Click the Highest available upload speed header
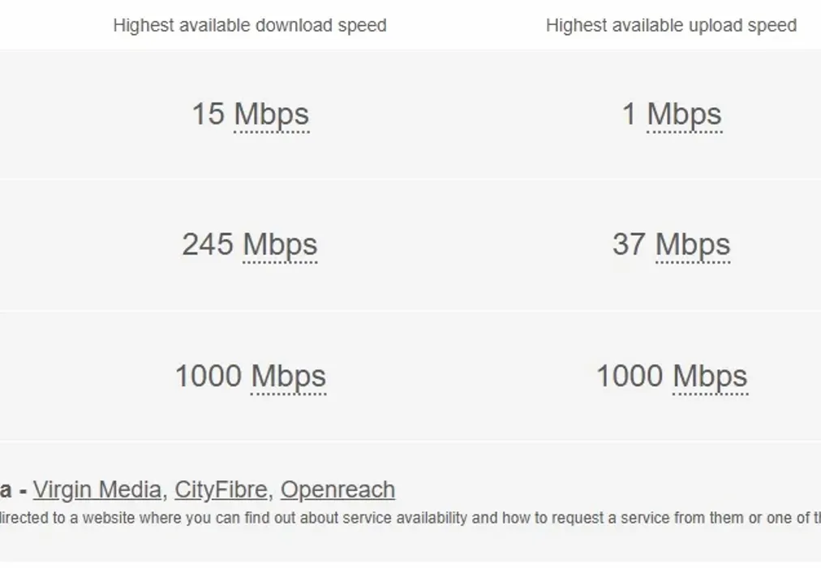 (x=671, y=25)
